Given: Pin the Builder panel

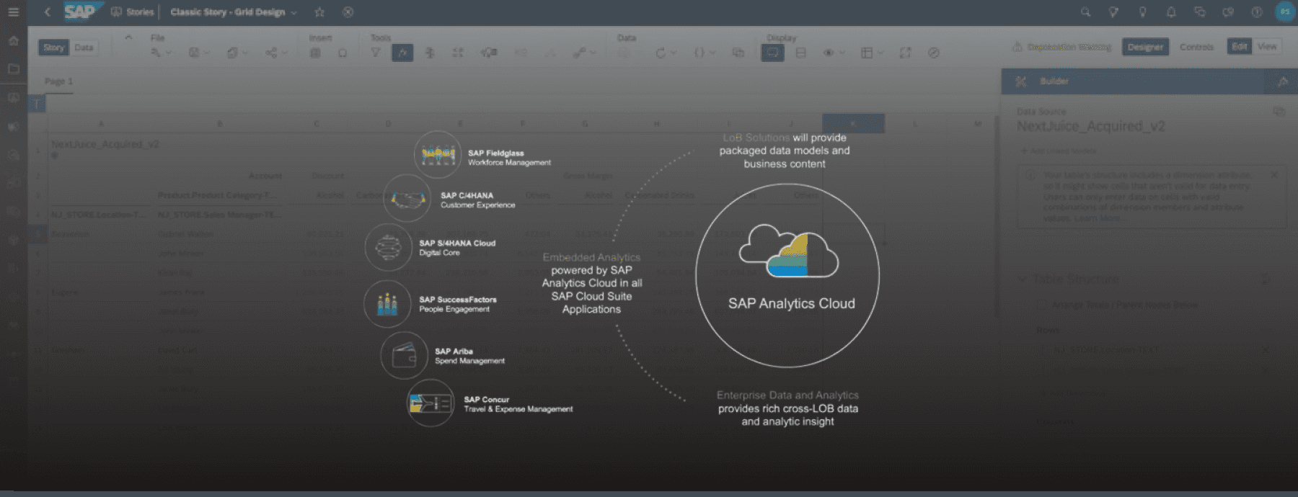Looking at the screenshot, I should pyautogui.click(x=1282, y=81).
